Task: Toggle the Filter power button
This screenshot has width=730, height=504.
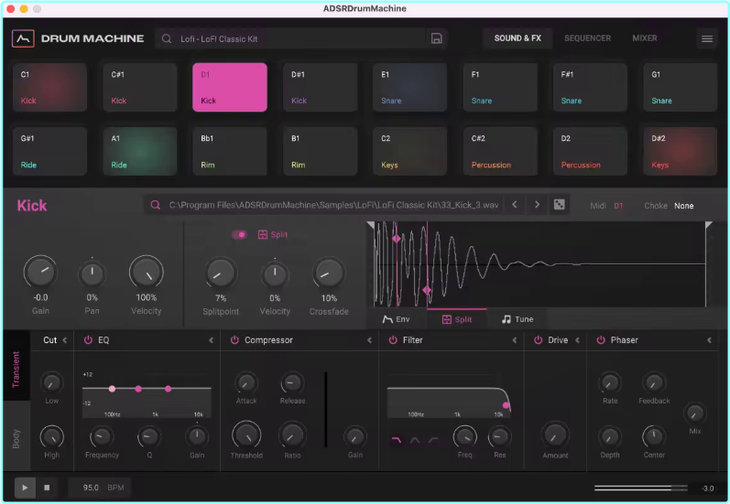Action: click(393, 340)
